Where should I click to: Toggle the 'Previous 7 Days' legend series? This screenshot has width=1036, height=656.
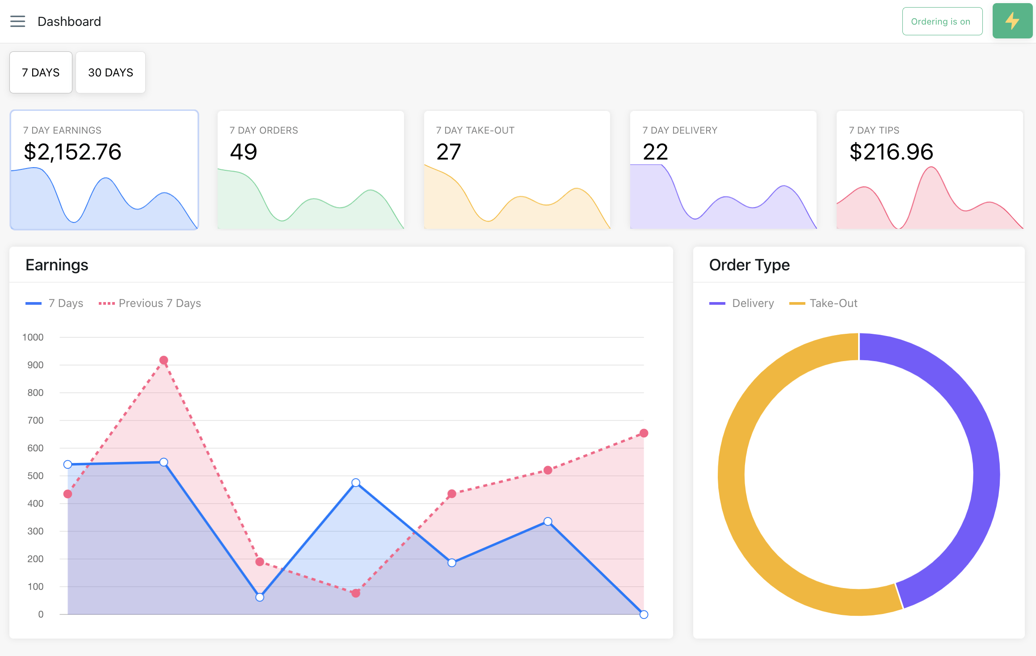coord(150,303)
